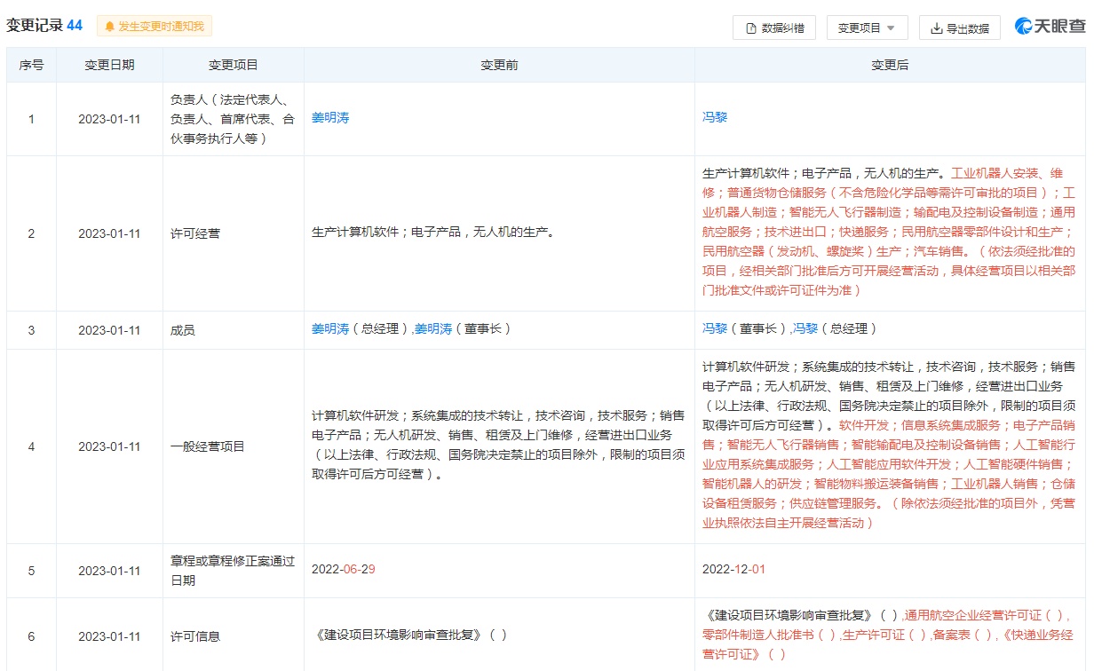This screenshot has width=1094, height=671.
Task: Click the 变更记录 44 heading
Action: (x=44, y=26)
